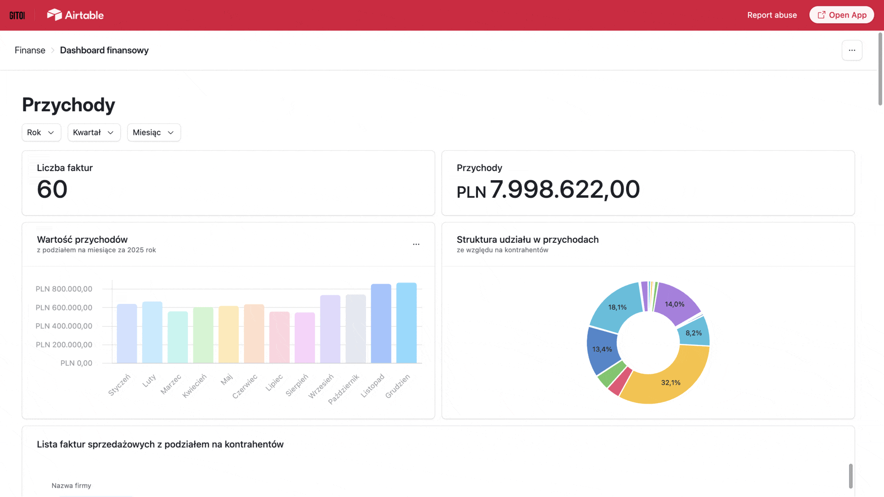
Task: Open the Miesiąc filter dropdown
Action: click(153, 132)
